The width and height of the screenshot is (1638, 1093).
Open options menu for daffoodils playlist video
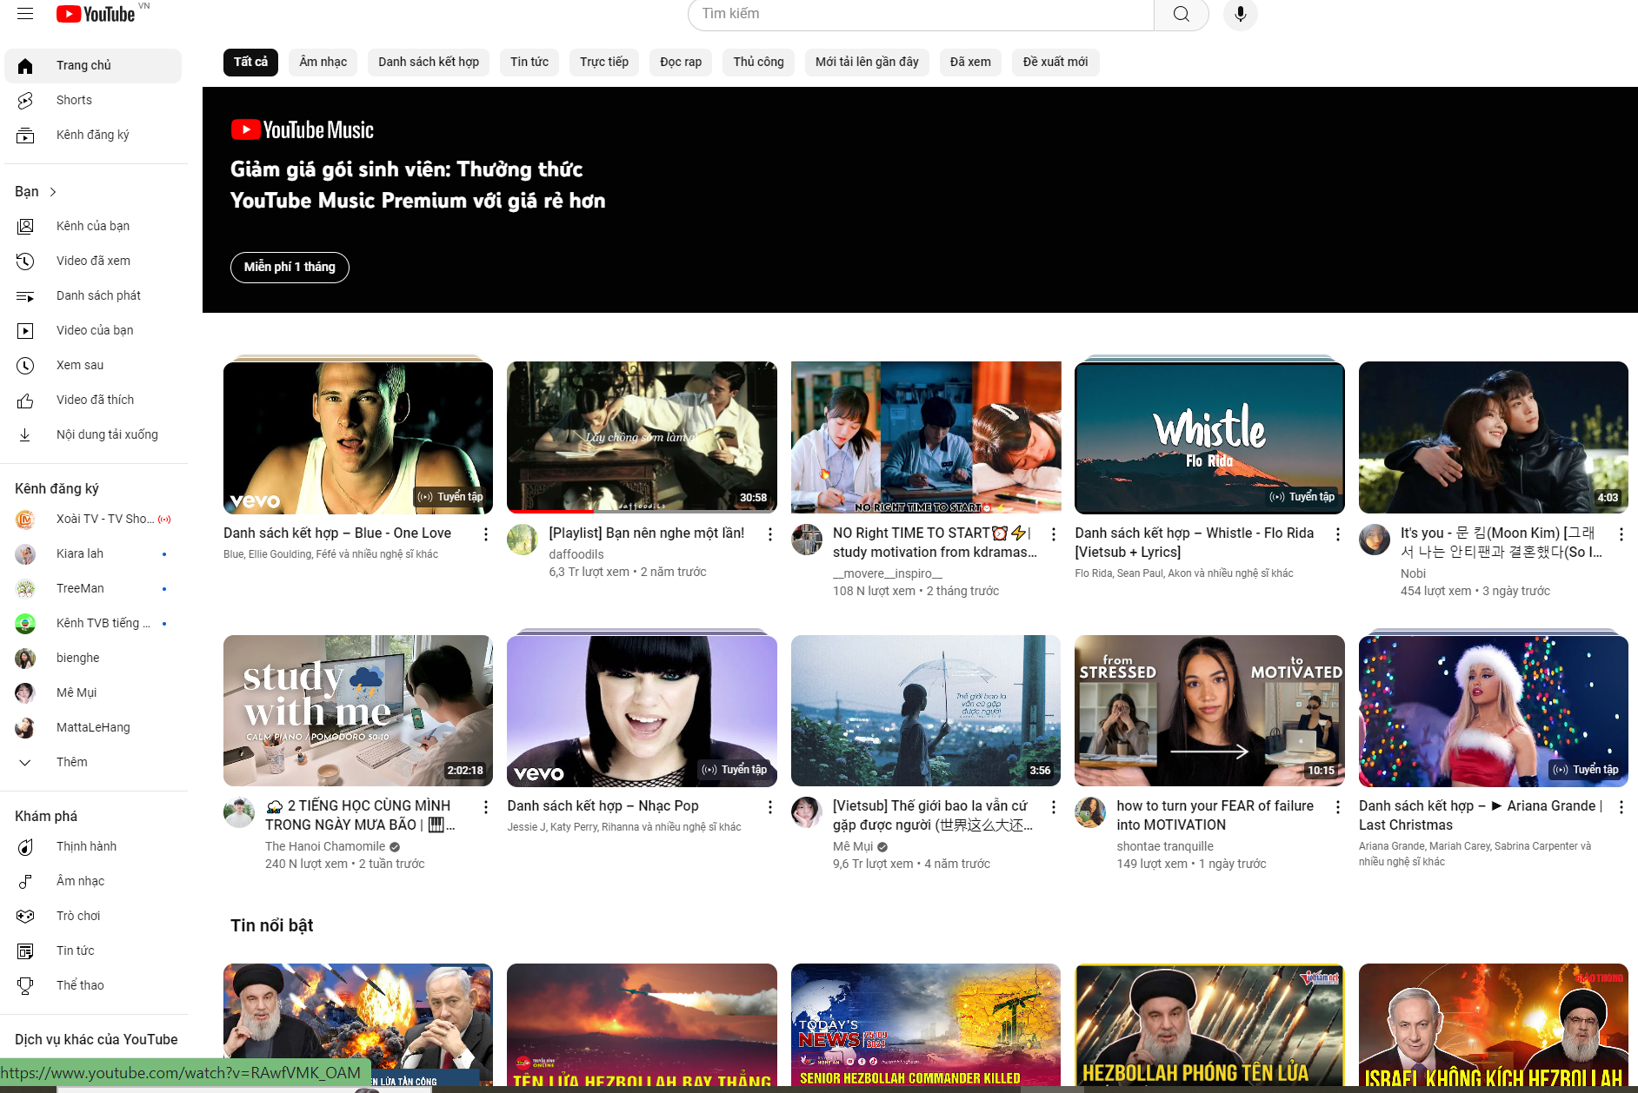coord(769,534)
